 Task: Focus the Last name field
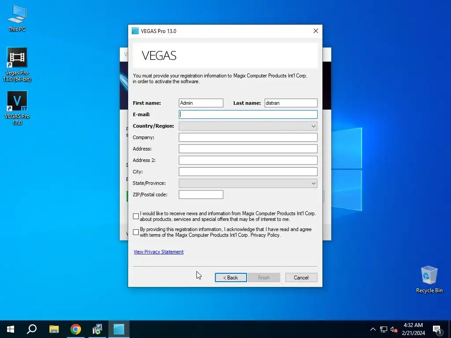291,103
